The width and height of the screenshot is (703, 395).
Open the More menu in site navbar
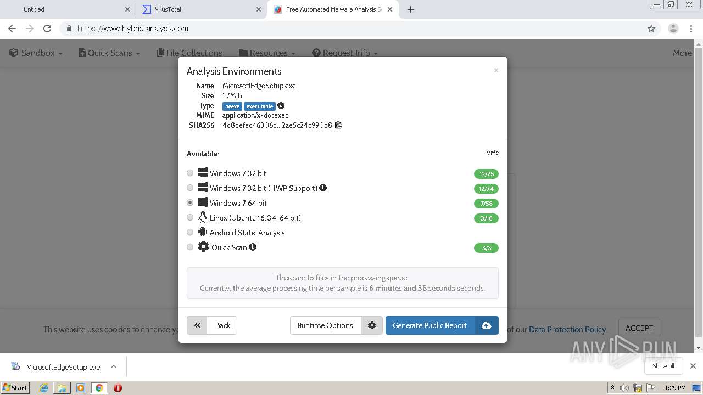[683, 53]
